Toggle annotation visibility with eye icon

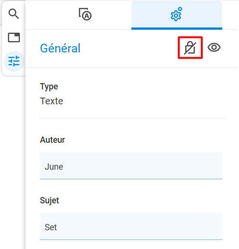(214, 48)
